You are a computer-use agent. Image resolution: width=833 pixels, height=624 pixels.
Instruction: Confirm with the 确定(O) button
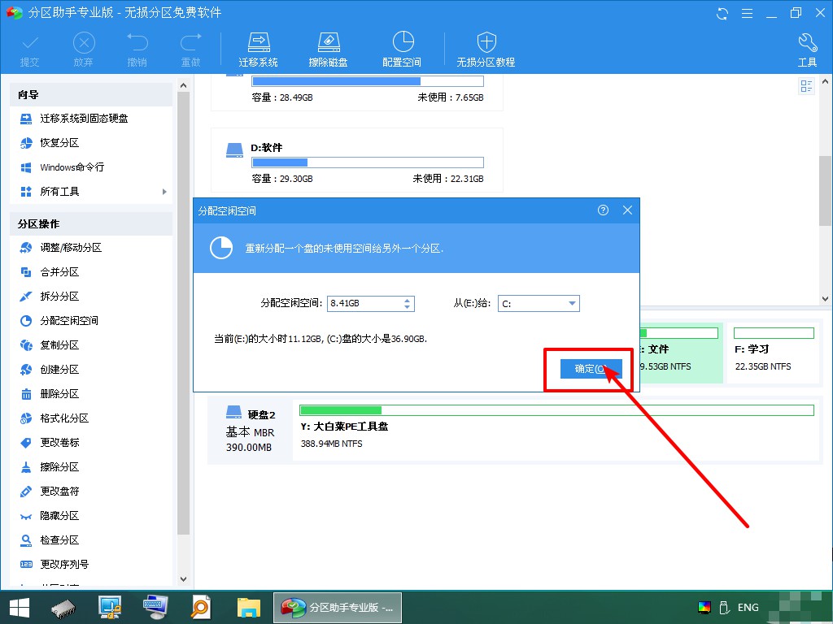pyautogui.click(x=591, y=369)
